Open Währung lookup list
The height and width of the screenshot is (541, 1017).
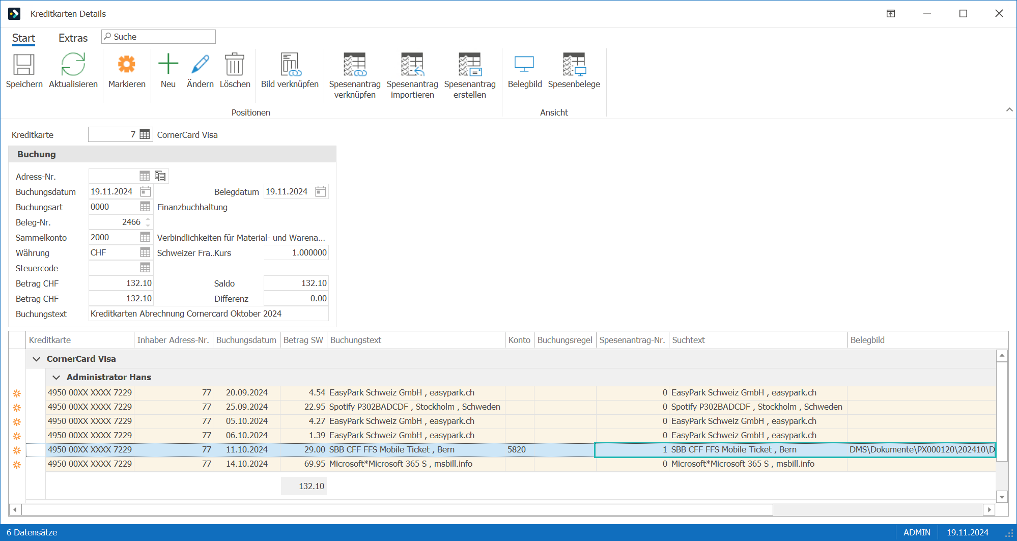click(145, 252)
